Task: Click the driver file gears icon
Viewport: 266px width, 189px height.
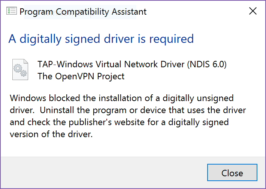Action: (19, 70)
